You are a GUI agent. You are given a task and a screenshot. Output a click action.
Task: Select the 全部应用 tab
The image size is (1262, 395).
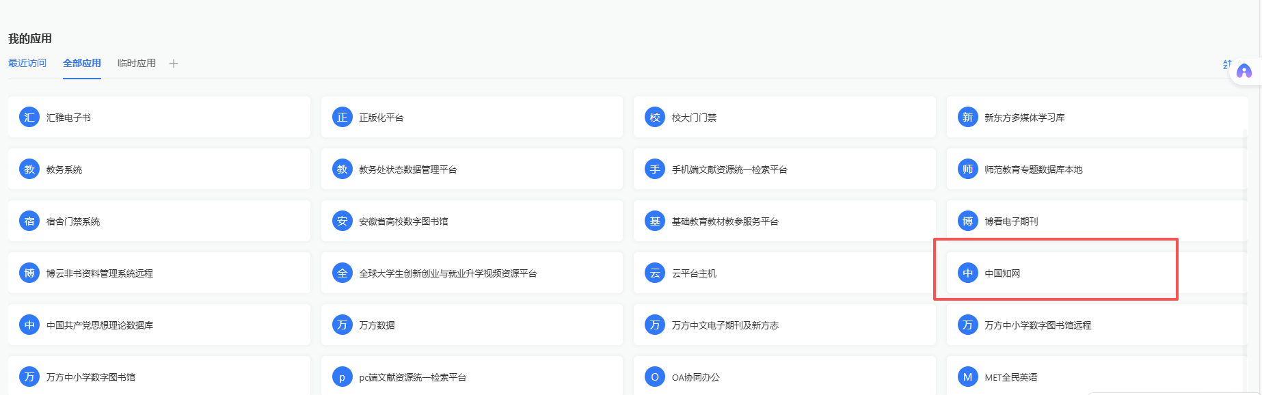pos(82,63)
